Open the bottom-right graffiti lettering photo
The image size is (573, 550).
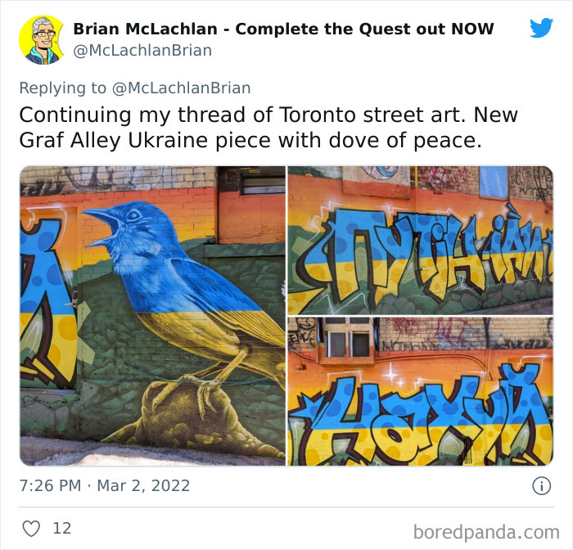pos(421,391)
